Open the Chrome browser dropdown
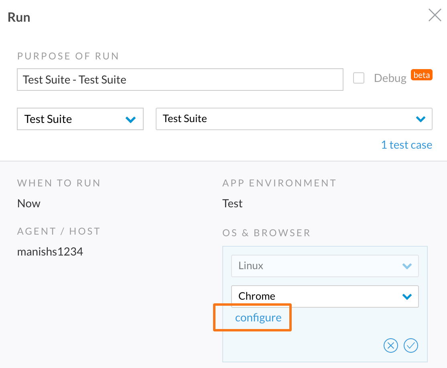The width and height of the screenshot is (447, 368). coord(325,296)
